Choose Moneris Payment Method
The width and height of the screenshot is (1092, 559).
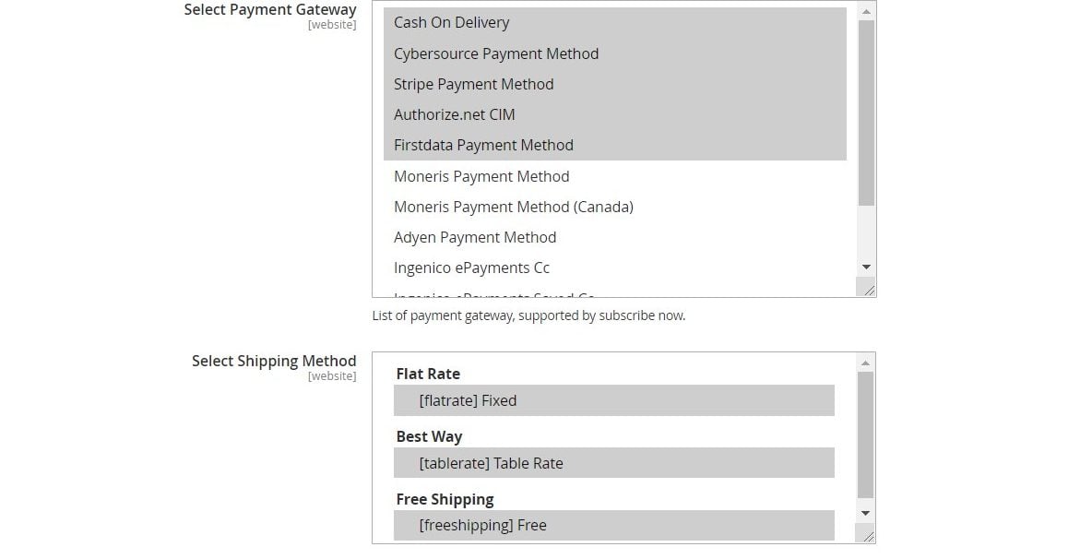615,176
